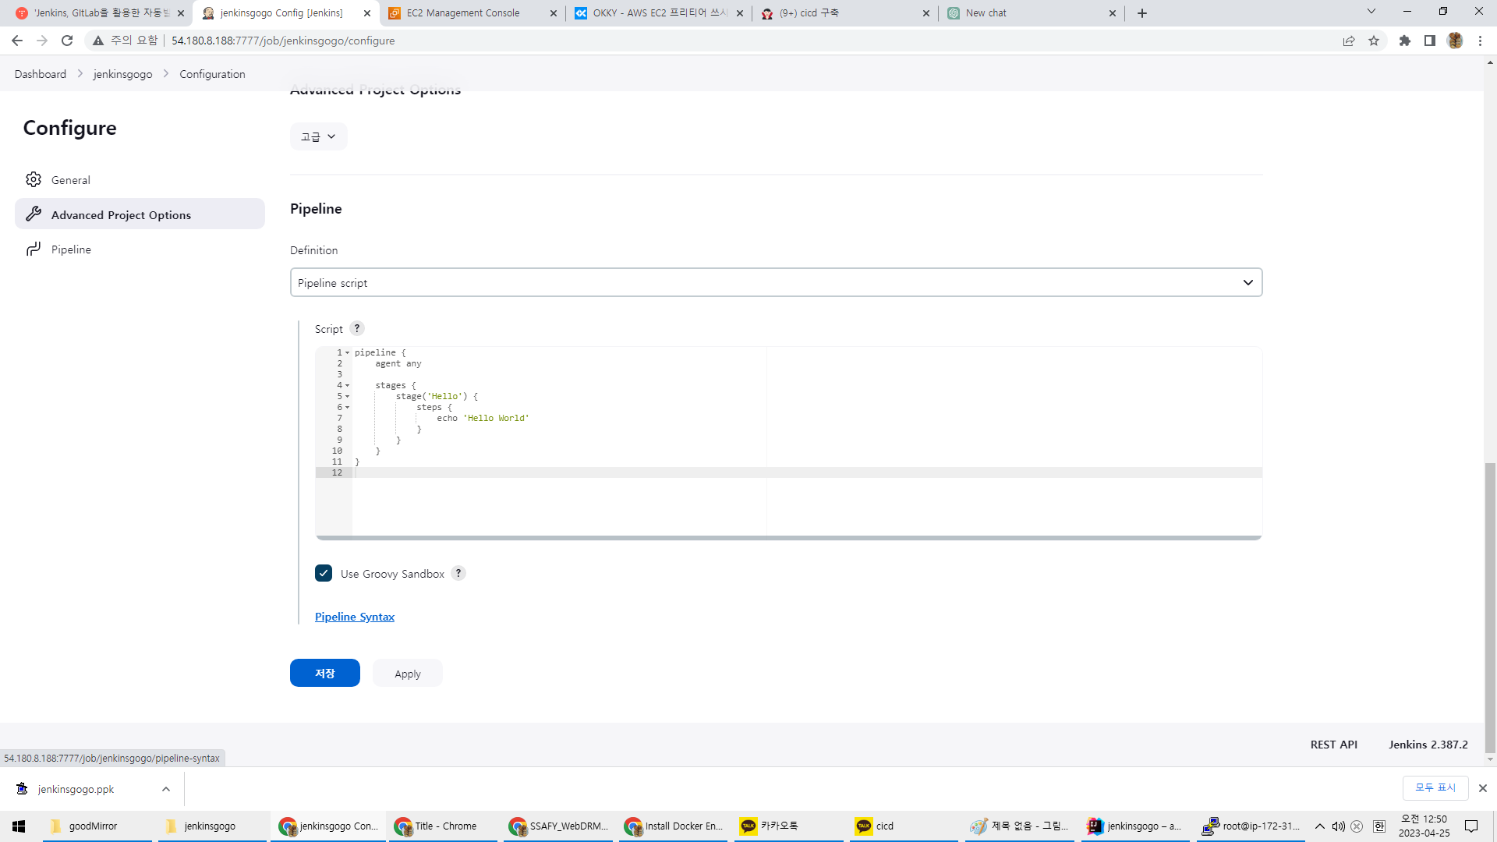Reload the page with the browser refresh icon
Screen dimensions: 1497x842
tap(67, 41)
